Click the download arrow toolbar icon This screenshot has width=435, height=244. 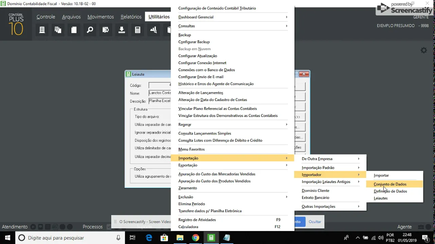point(122,30)
